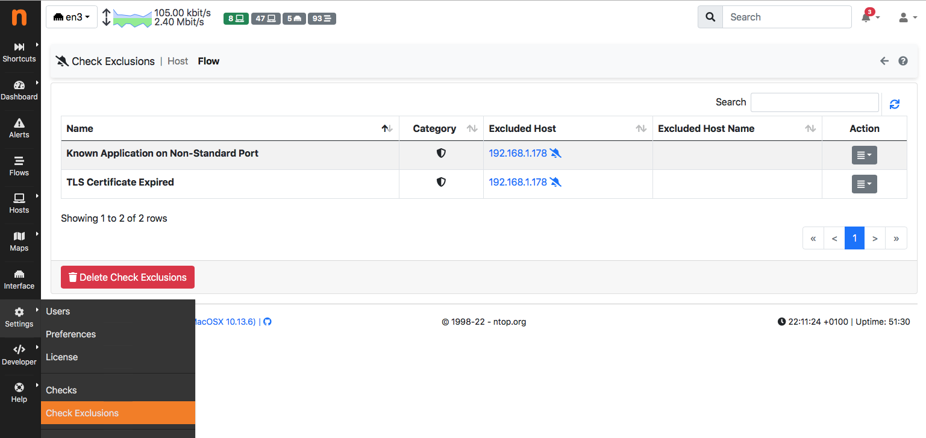The width and height of the screenshot is (926, 438).
Task: Click shield category icon in Known Application row
Action: (441, 153)
